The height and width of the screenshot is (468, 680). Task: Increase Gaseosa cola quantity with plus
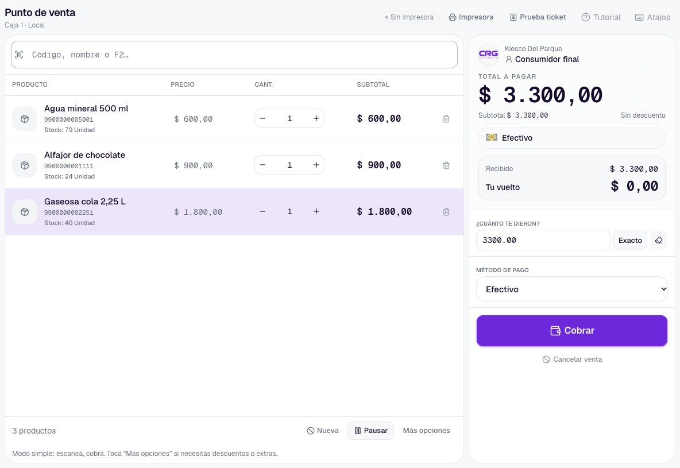click(316, 211)
